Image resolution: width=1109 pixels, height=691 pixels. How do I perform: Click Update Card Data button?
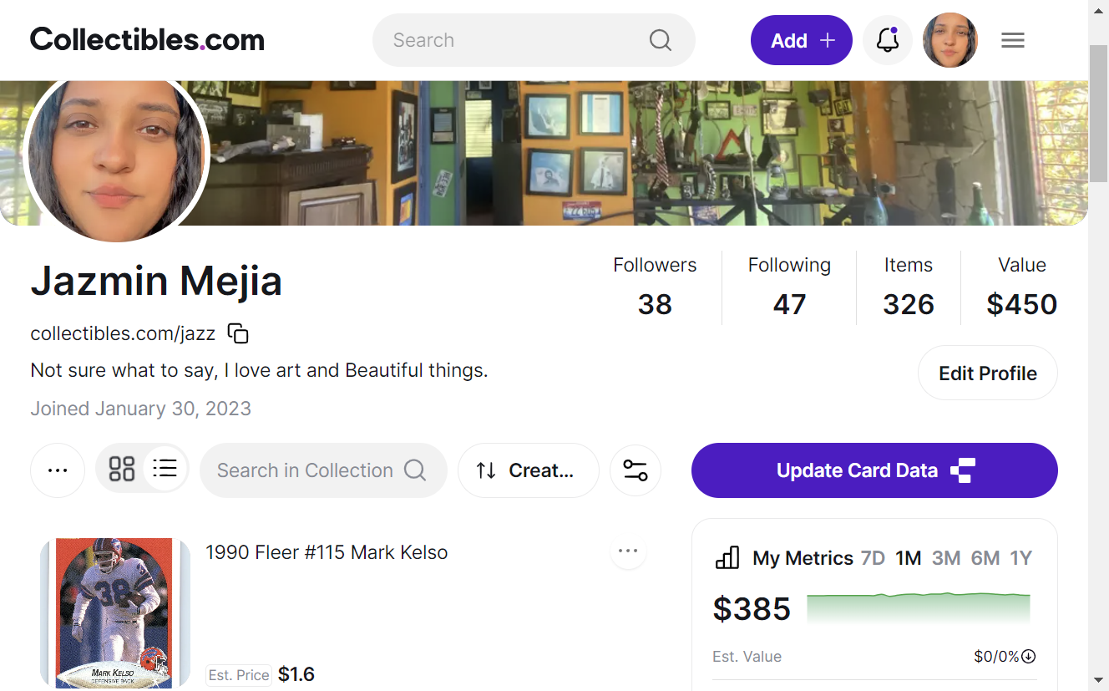tap(874, 470)
